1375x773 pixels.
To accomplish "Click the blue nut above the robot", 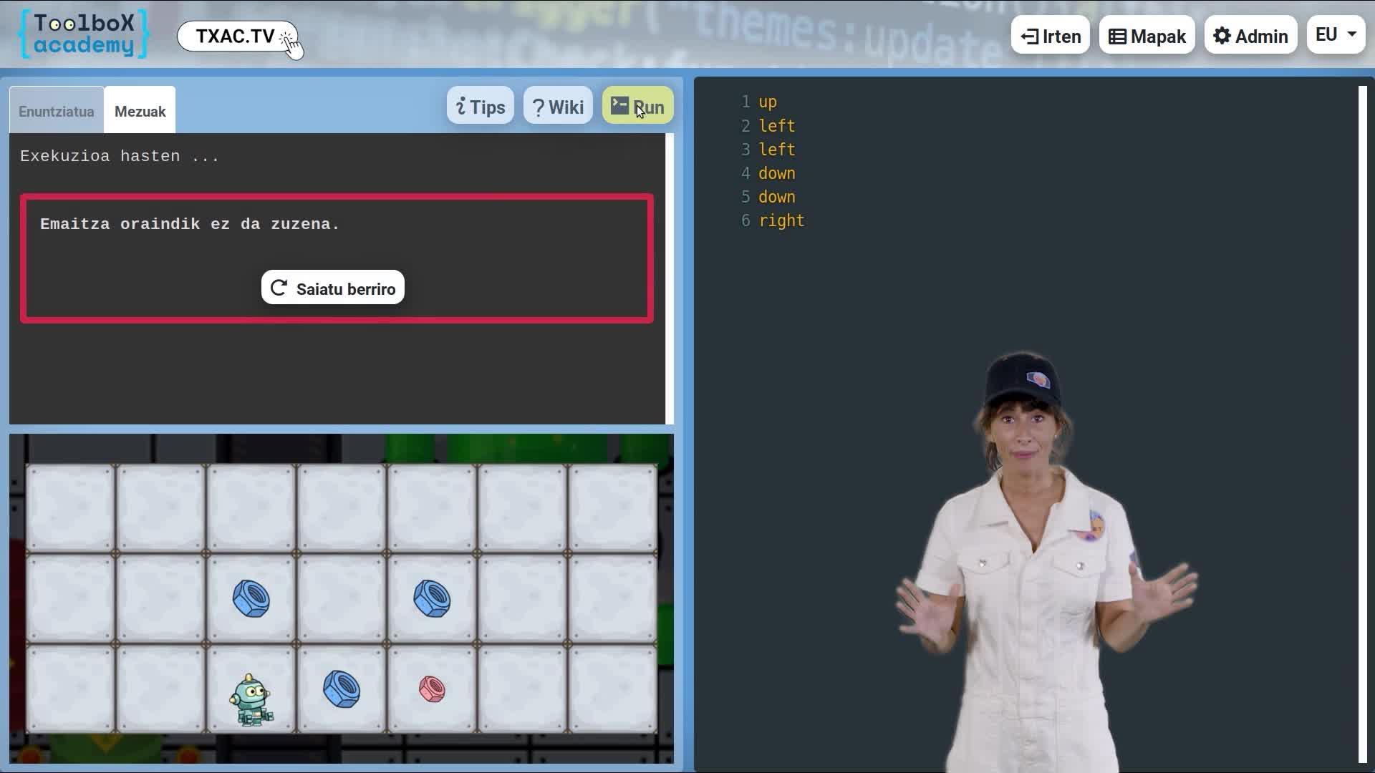I will coord(251,598).
